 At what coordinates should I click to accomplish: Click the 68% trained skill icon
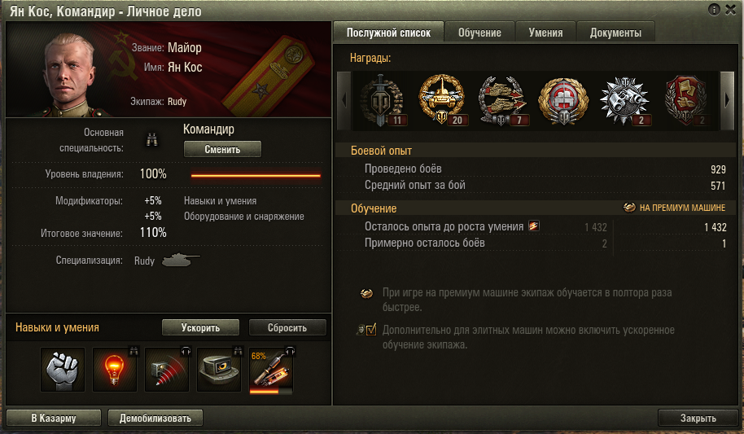[x=271, y=370]
